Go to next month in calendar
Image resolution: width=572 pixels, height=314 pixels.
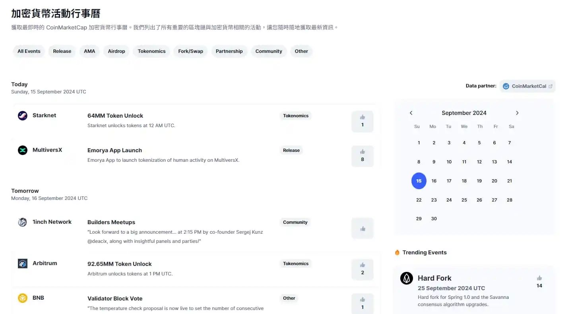[x=517, y=113]
